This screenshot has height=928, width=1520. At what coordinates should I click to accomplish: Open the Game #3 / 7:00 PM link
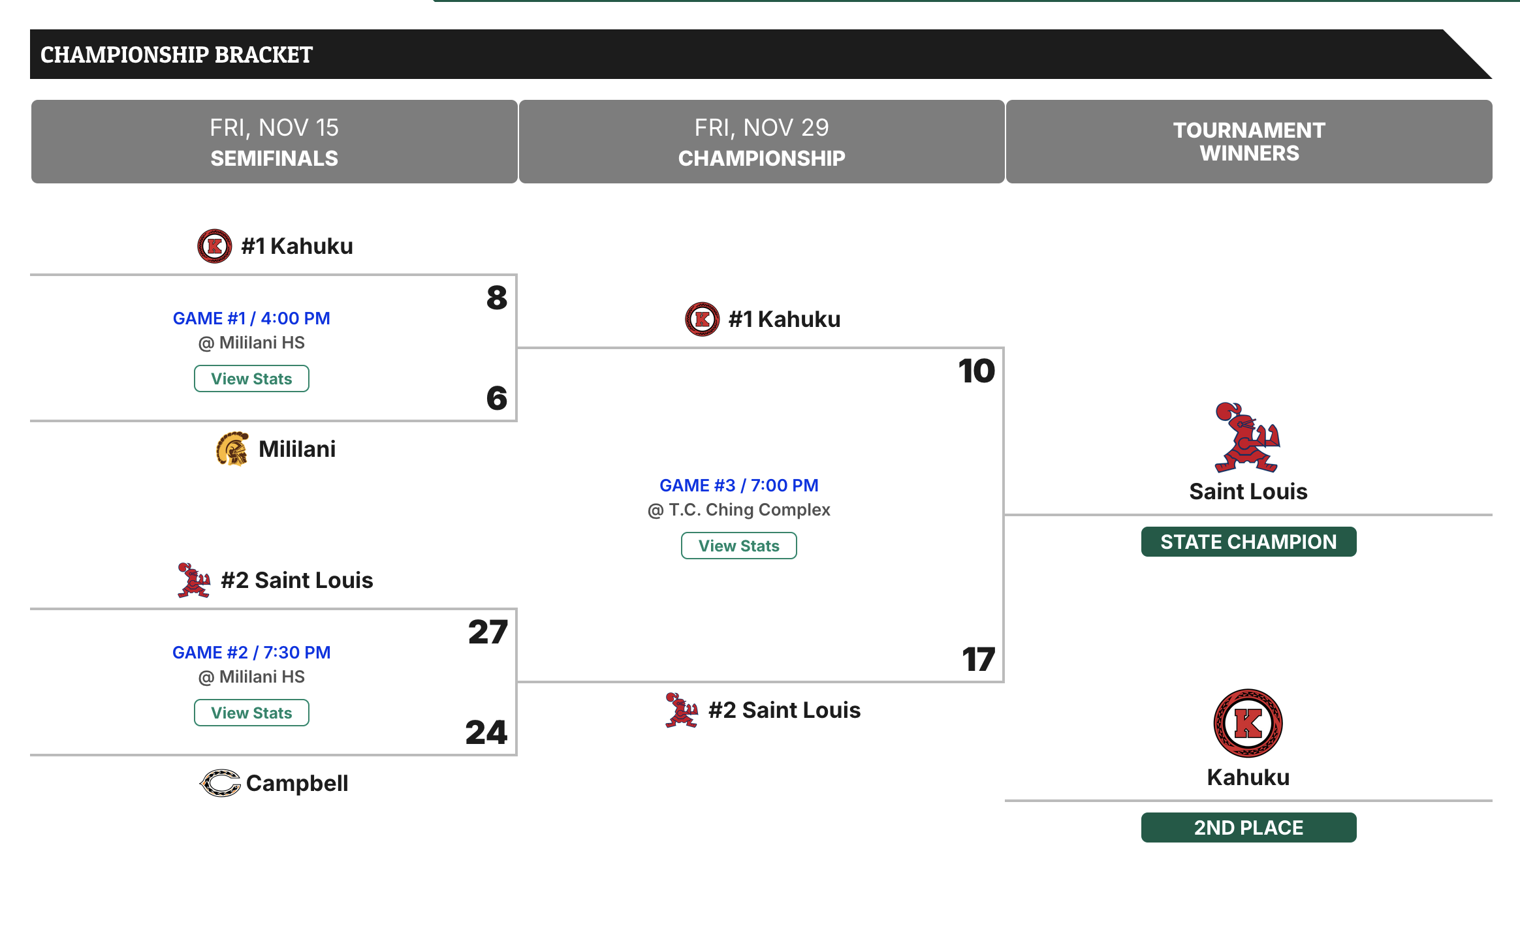click(738, 486)
